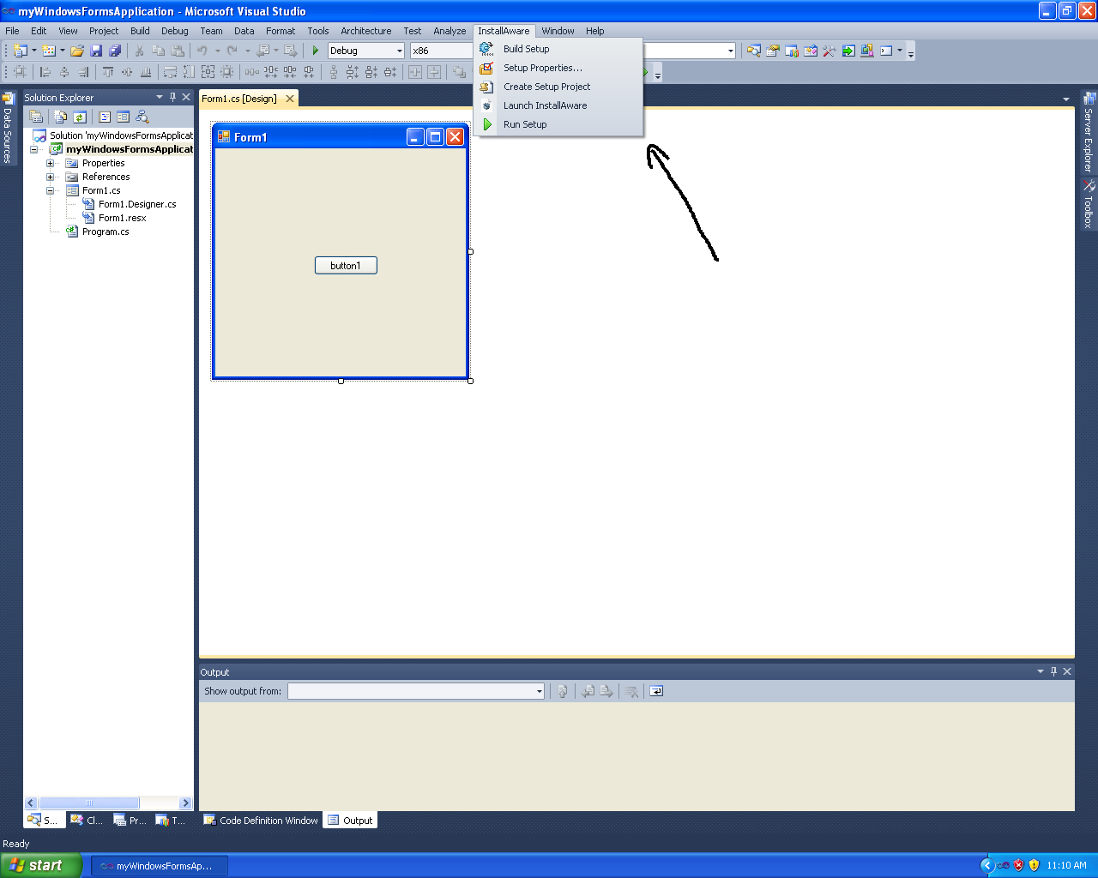
Task: Click Refresh icon in Solution Explorer
Action: pyautogui.click(x=80, y=117)
